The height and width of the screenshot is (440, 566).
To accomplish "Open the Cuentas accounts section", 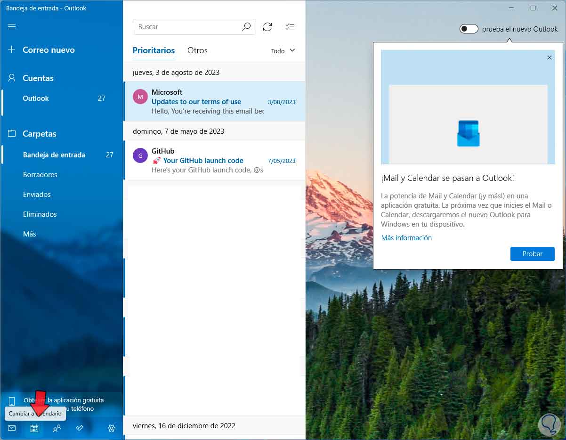I will [x=38, y=78].
